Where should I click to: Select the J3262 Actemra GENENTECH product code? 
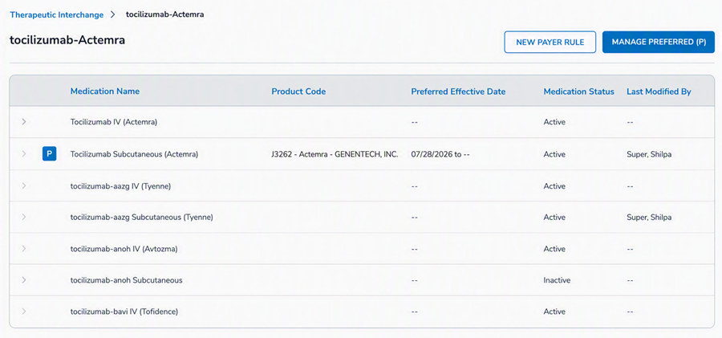pyautogui.click(x=335, y=154)
